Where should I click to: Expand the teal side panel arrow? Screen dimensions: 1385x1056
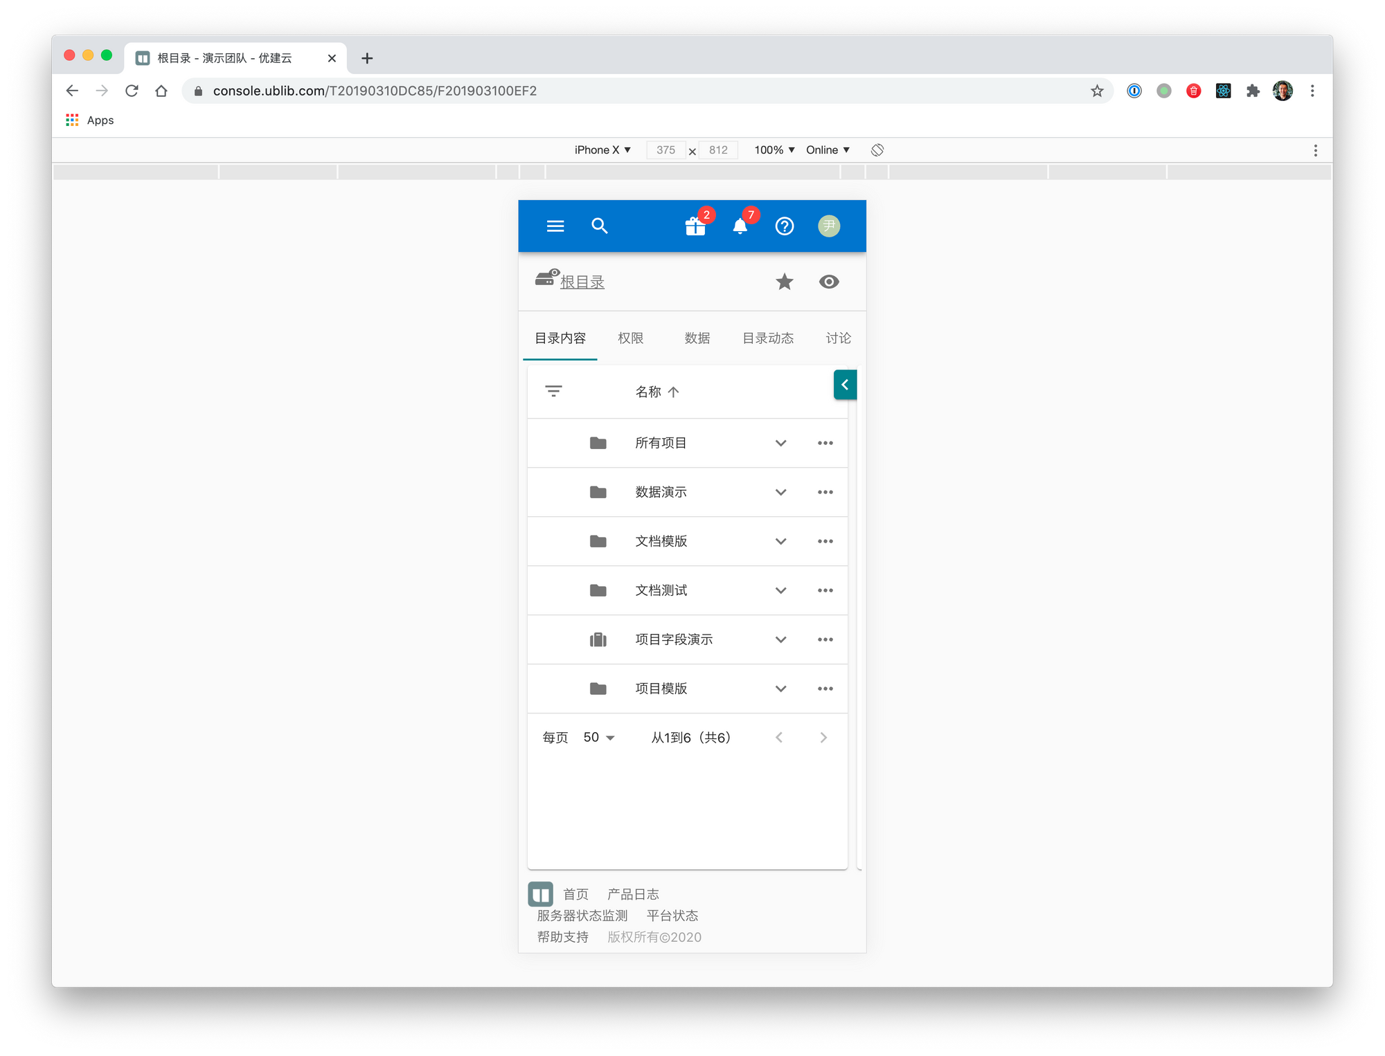pos(845,385)
